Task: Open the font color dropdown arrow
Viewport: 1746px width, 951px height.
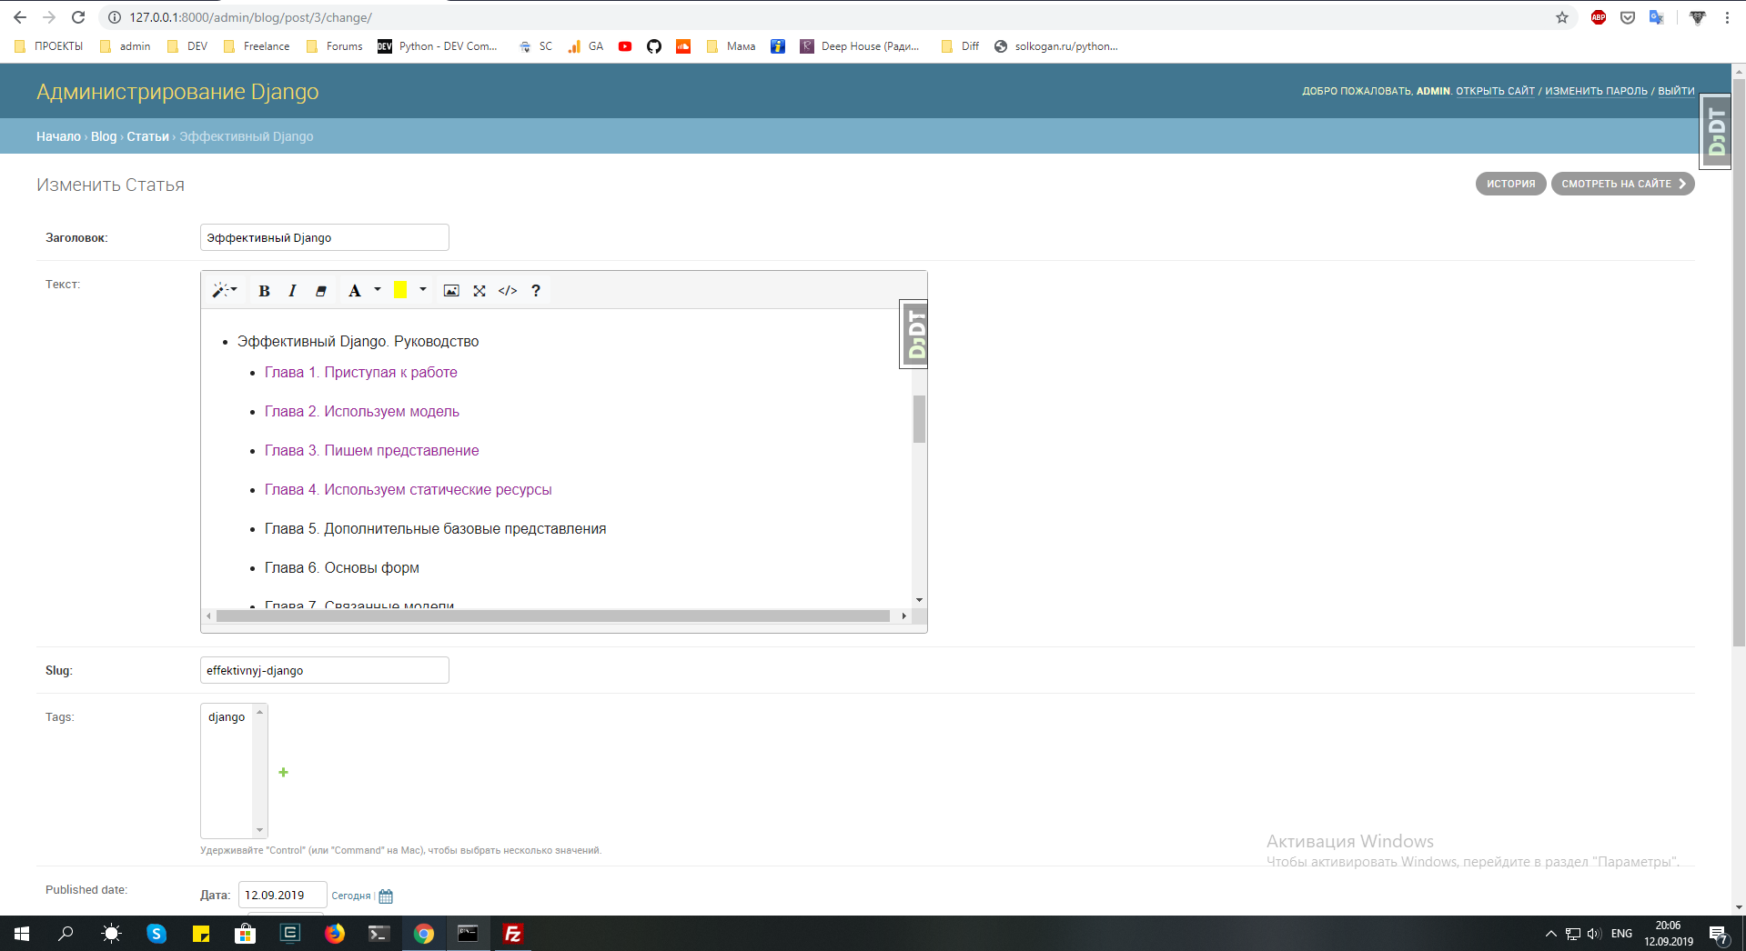Action: tap(378, 290)
